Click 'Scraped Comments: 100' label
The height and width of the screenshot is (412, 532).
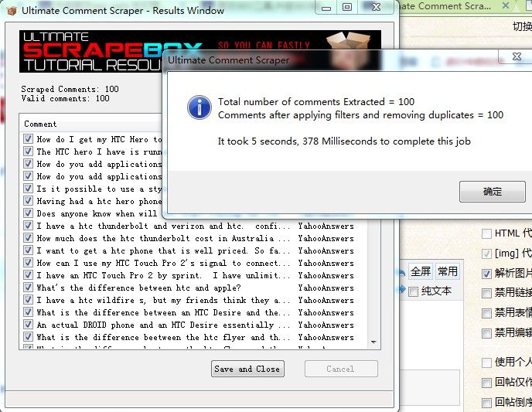pos(70,89)
